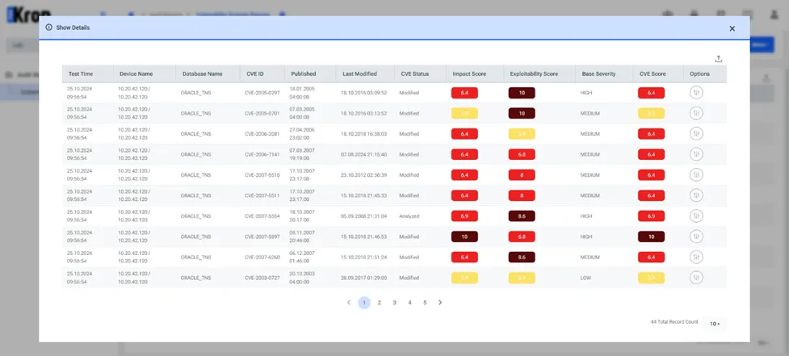Viewport: 789px width, 356px height.
Task: Click the Show Details dialog title
Action: click(x=73, y=27)
